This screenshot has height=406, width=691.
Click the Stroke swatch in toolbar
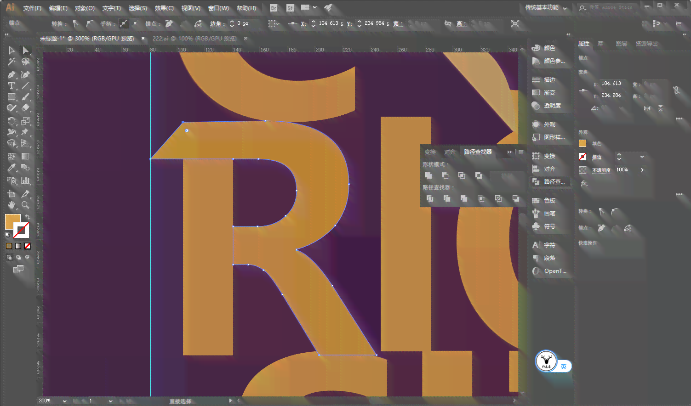point(22,230)
